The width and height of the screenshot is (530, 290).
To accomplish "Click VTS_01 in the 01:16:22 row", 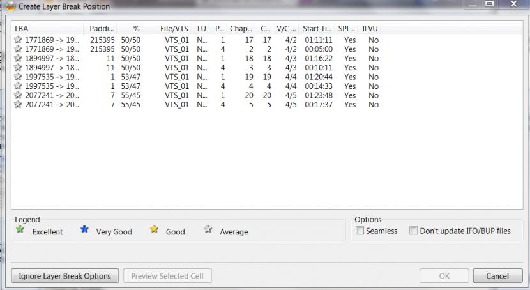I will tap(177, 59).
